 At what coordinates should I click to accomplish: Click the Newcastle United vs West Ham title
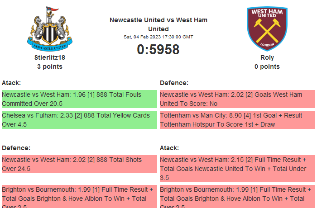[158, 24]
